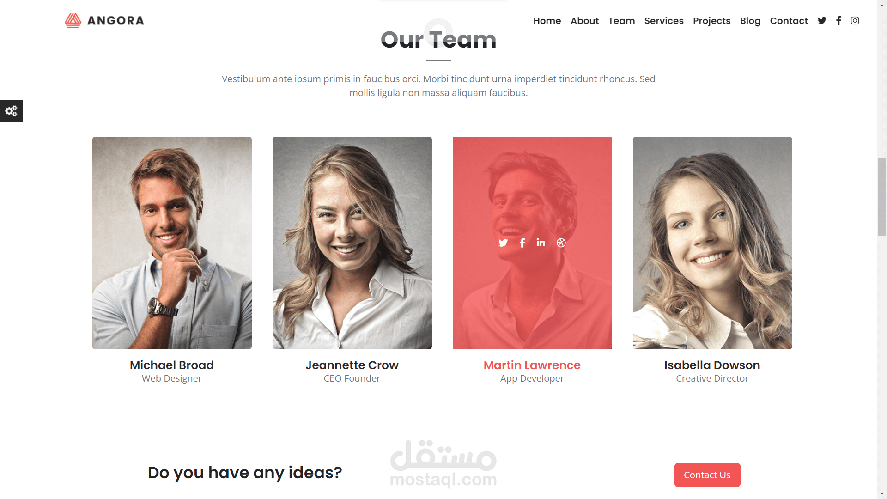Click the Angora triangle logo
887x499 pixels.
pos(73,21)
